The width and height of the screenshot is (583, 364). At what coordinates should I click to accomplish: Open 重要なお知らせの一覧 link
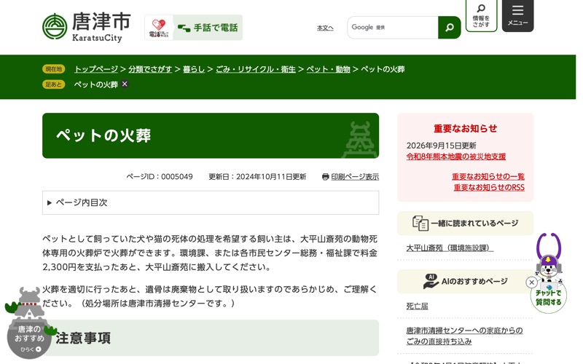(488, 176)
